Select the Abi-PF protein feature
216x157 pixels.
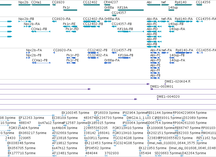click(155, 73)
